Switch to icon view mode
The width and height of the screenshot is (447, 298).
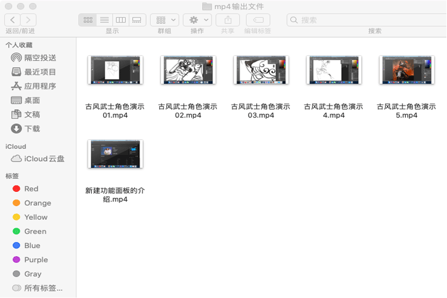pos(88,20)
